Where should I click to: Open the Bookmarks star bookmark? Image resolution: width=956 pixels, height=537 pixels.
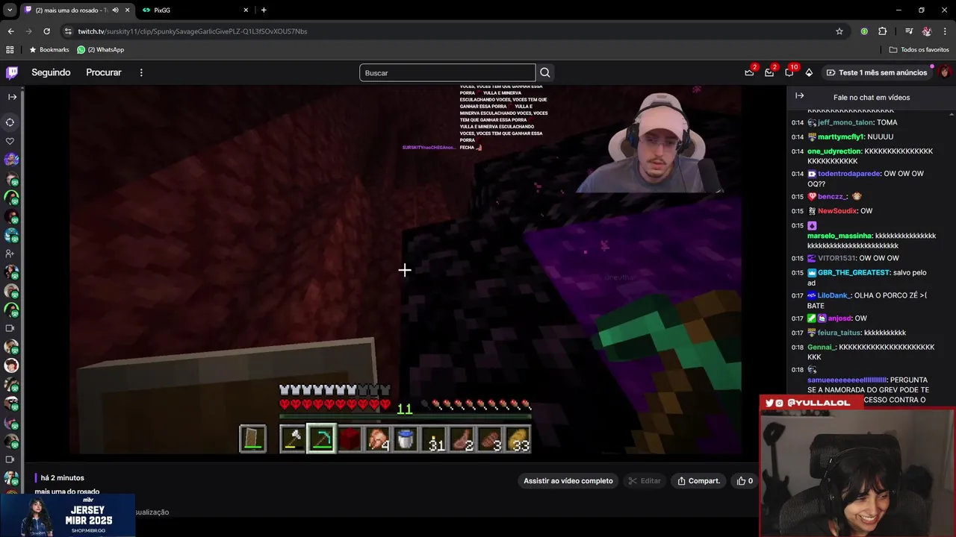click(x=49, y=50)
